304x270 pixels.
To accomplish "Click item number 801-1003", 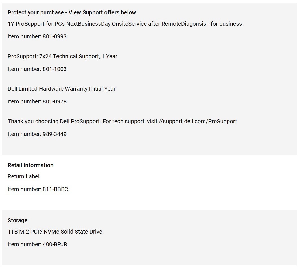I will [37, 69].
